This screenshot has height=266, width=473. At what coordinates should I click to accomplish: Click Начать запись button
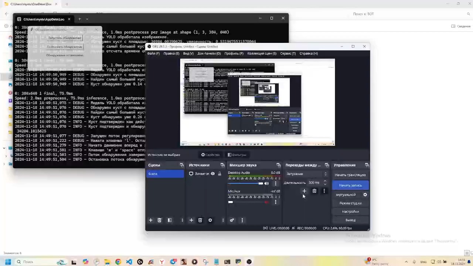pos(350,185)
